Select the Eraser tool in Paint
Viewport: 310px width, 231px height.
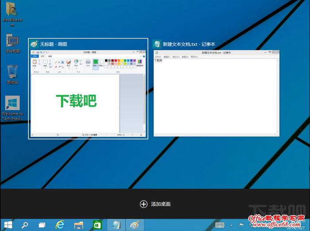(56, 67)
